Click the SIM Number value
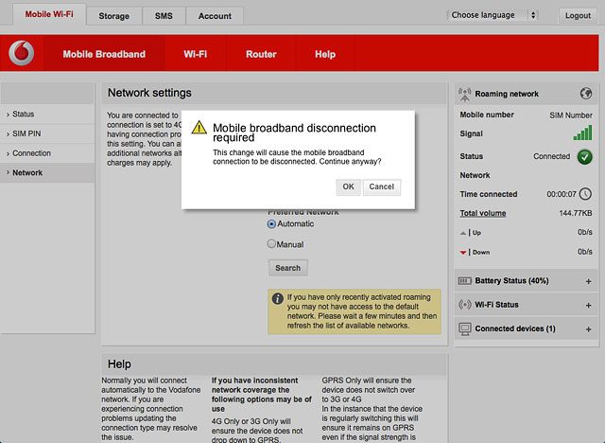Image resolution: width=605 pixels, height=443 pixels. tap(571, 115)
